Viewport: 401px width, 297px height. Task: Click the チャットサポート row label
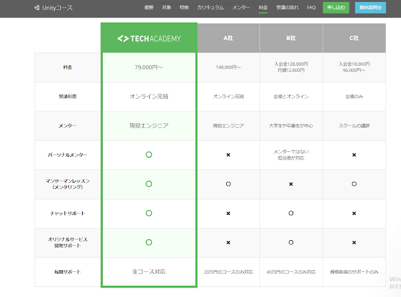pos(68,213)
